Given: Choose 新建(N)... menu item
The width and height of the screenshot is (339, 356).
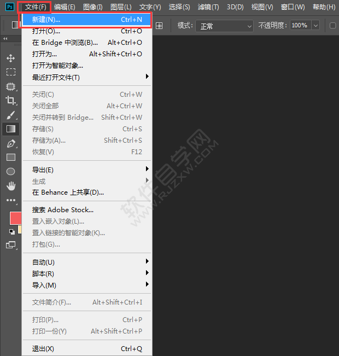Looking at the screenshot, I should point(86,20).
